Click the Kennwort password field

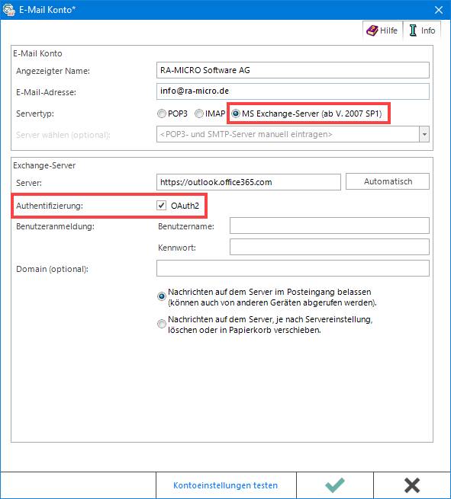point(329,247)
